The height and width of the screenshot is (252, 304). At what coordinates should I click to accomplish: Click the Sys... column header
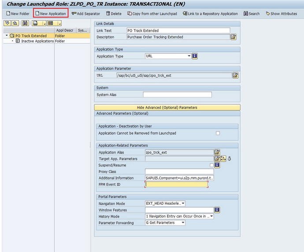click(x=83, y=30)
